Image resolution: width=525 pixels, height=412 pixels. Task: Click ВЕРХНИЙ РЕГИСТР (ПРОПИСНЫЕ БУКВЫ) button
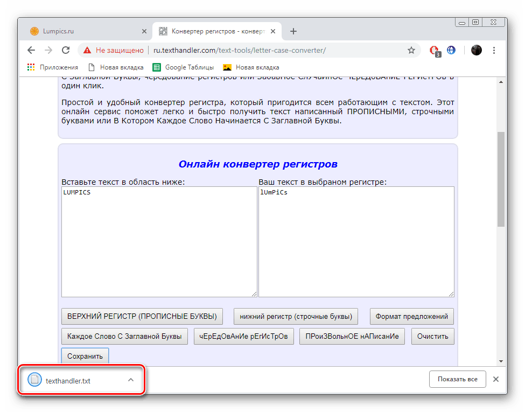142,316
